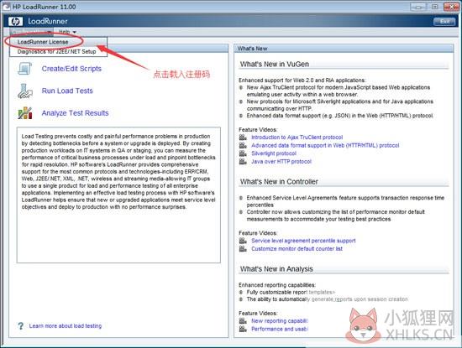This screenshot has width=462, height=348.
Task: Click video icon beside New reporting capabilities
Action: 243,321
